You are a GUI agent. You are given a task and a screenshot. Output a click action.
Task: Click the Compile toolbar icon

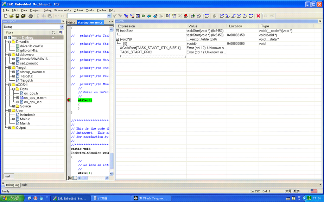click(x=168, y=16)
